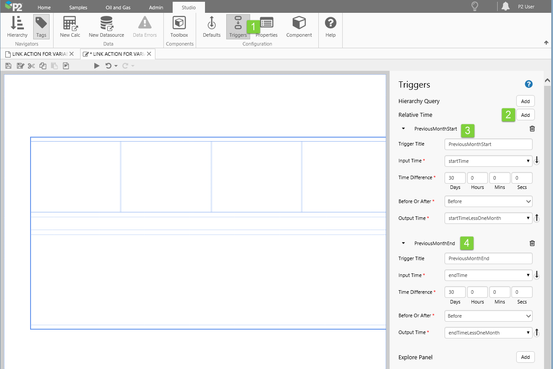Open the Toolbox components
Screen dimensions: 553x369
pyautogui.click(x=179, y=27)
